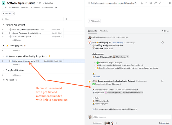172x125 pixels.
Task: Change comment sort order Oldest
Action: (165, 31)
